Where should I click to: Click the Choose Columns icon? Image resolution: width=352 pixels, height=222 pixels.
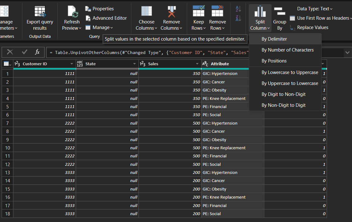147,11
